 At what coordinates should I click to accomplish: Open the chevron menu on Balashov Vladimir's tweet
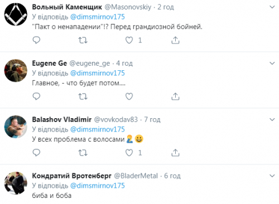pyautogui.click(x=272, y=120)
